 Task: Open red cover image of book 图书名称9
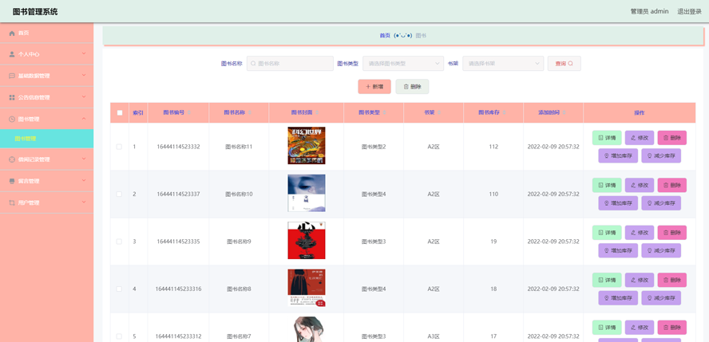coord(307,241)
